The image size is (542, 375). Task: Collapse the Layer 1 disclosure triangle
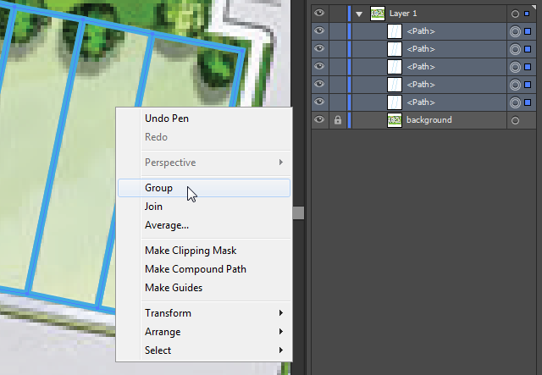pyautogui.click(x=359, y=14)
